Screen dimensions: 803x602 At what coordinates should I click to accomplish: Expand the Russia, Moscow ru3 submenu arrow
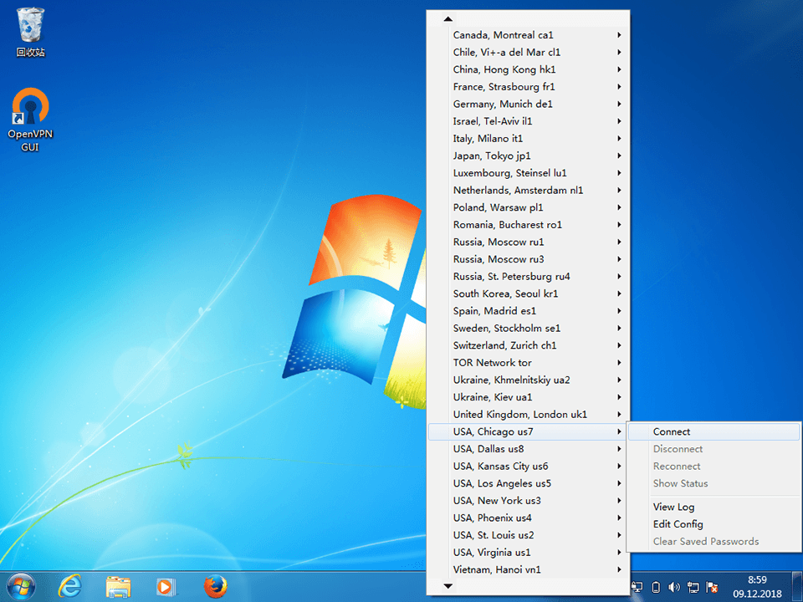pos(619,259)
